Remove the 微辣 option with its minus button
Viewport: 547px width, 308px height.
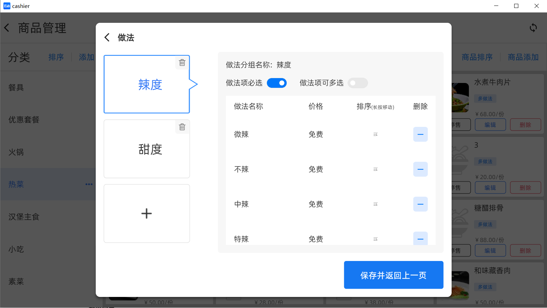(x=421, y=134)
